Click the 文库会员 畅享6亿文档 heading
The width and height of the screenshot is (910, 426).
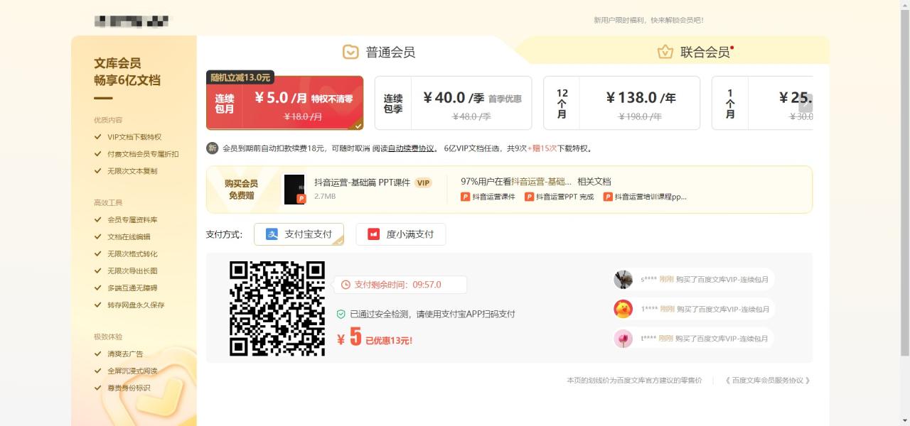(x=127, y=72)
